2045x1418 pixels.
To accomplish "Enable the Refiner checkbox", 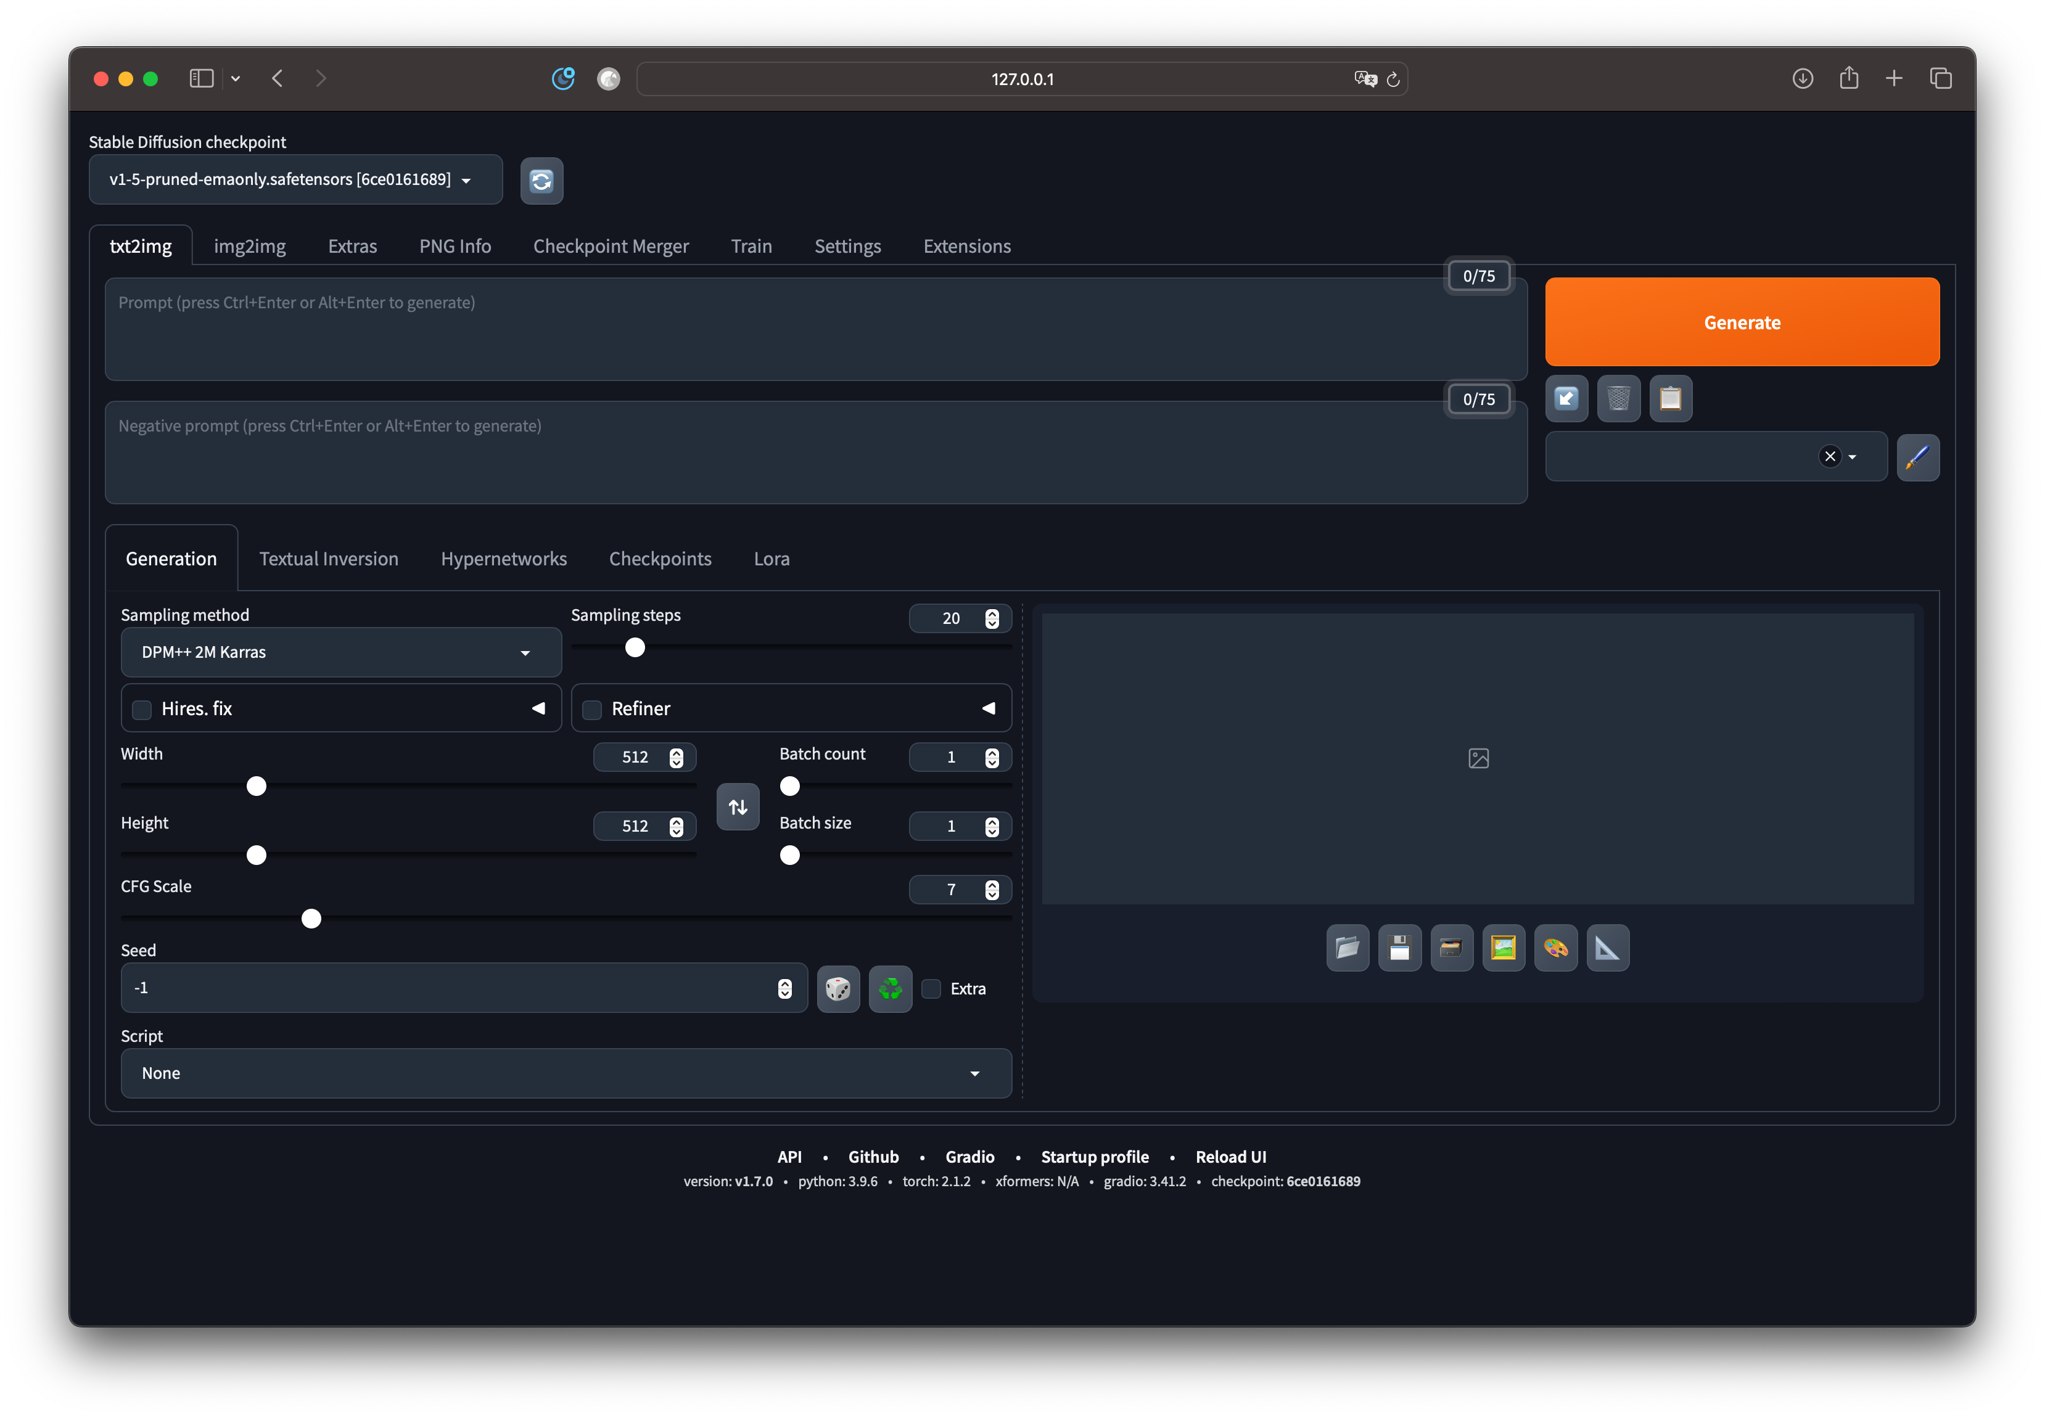I will tap(591, 709).
